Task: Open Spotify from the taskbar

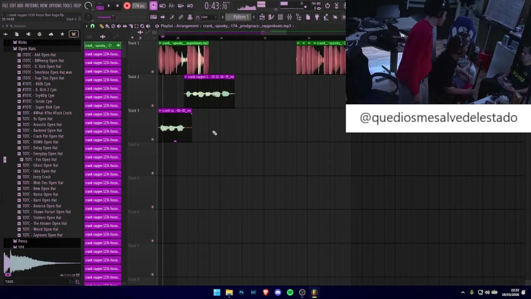Action: point(290,292)
